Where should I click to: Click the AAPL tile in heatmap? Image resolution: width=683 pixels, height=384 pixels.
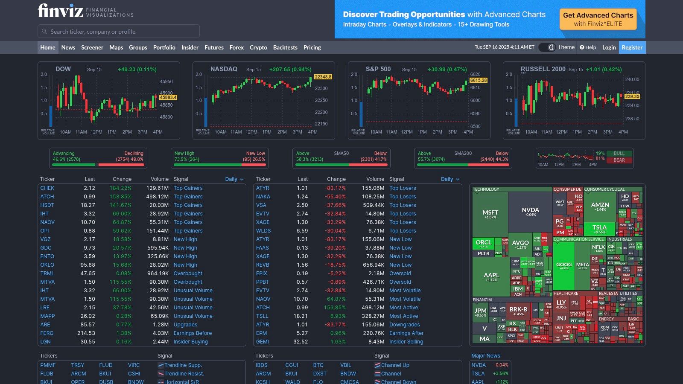point(491,277)
